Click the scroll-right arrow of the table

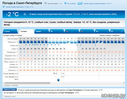[x=124, y=83]
